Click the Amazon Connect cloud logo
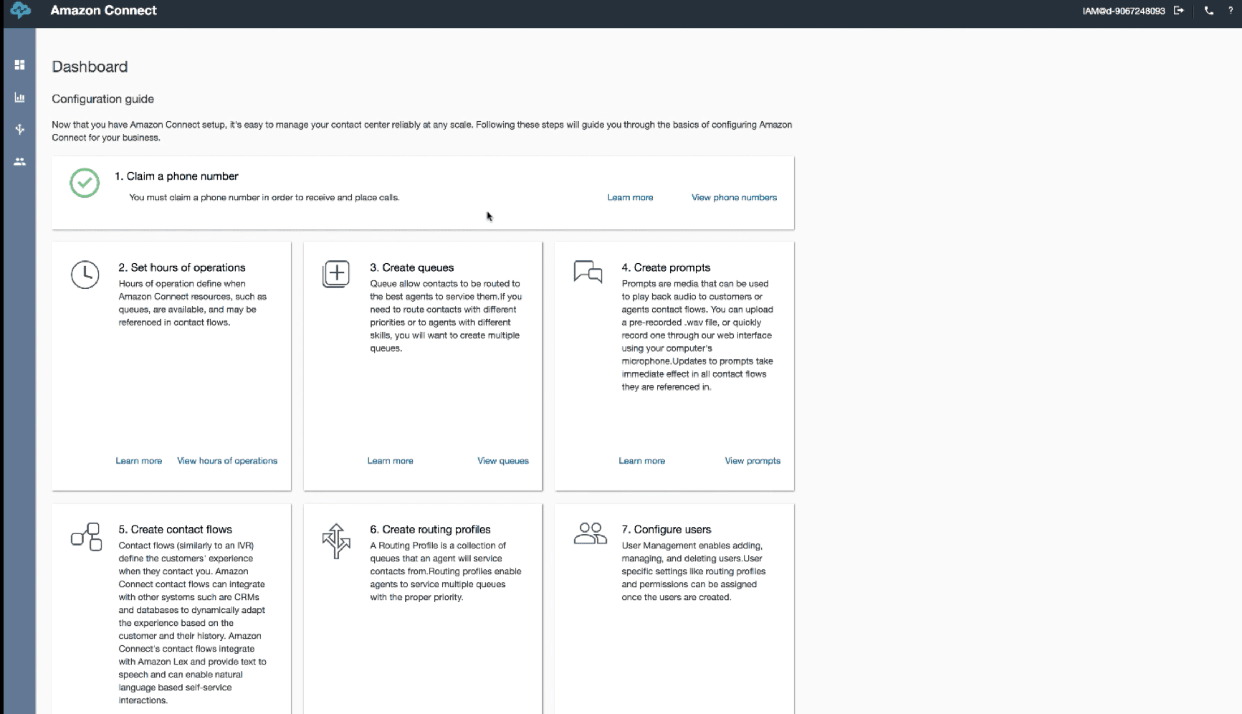 point(20,11)
